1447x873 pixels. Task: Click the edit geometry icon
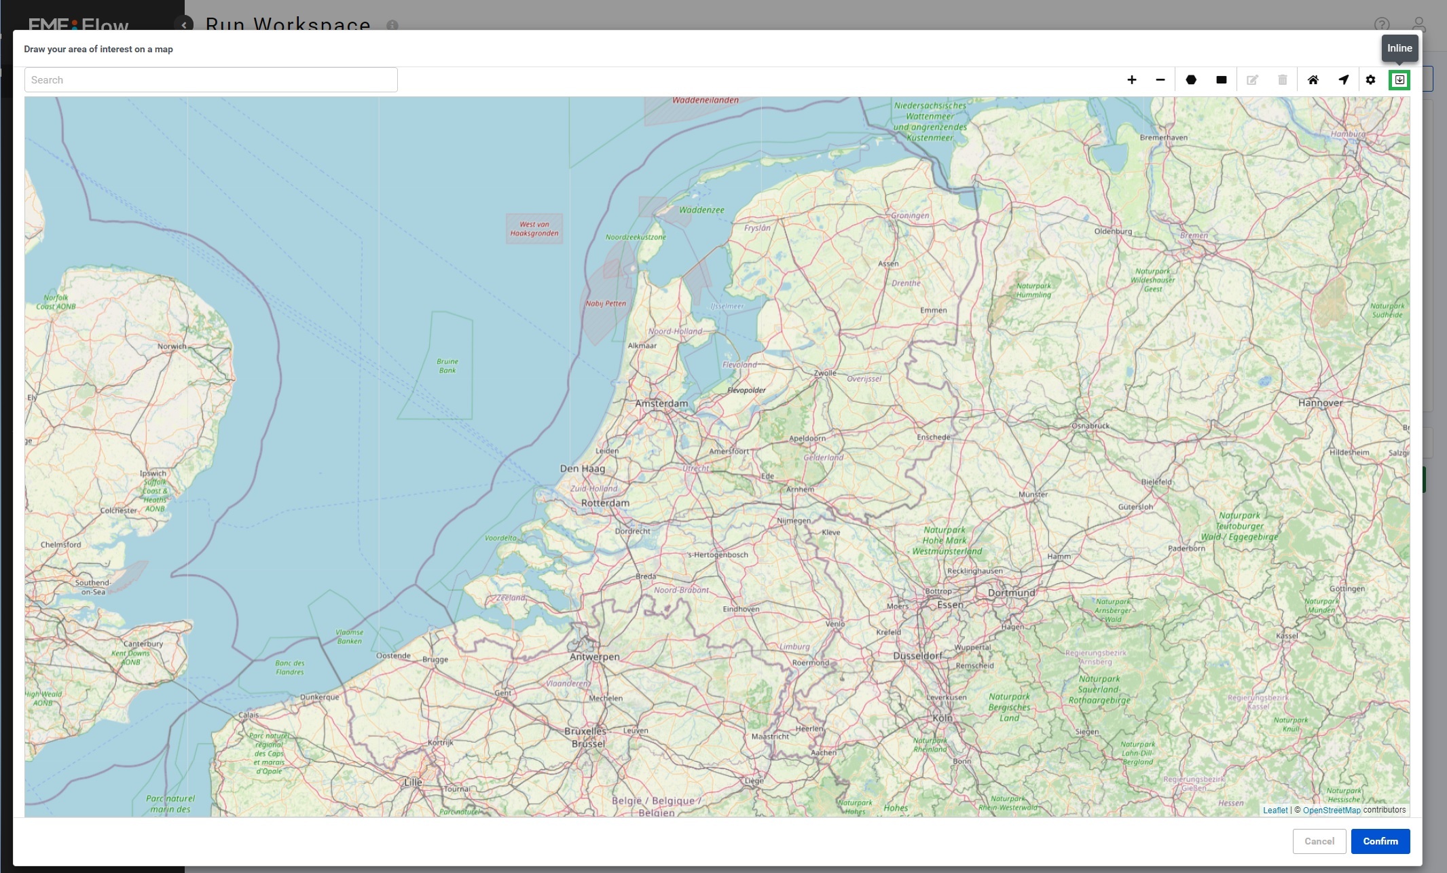point(1251,79)
